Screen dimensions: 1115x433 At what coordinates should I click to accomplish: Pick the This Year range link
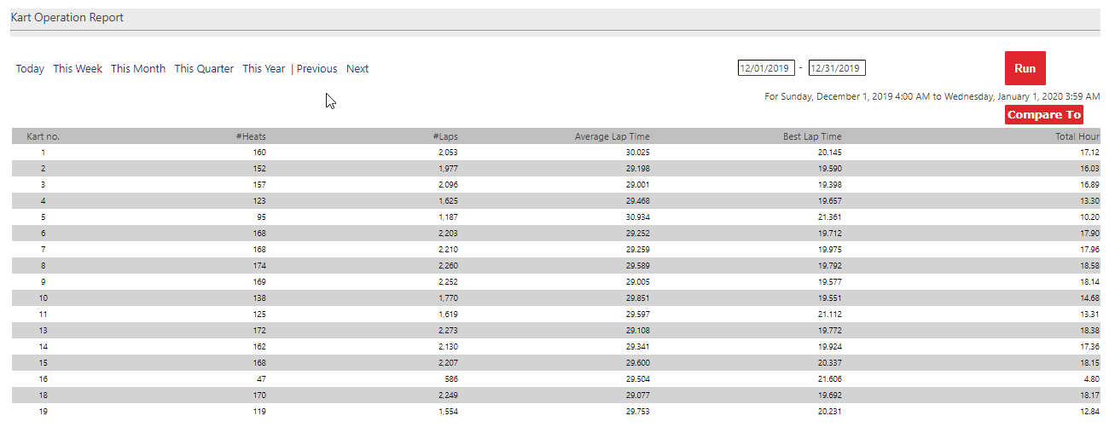pyautogui.click(x=264, y=69)
